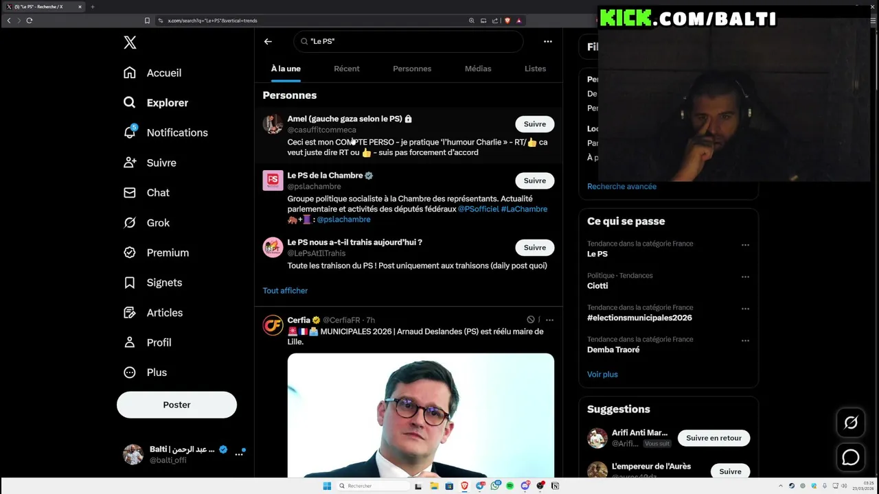Open more menu on Cerfia post
Viewport: 879px width, 494px height.
click(x=549, y=320)
